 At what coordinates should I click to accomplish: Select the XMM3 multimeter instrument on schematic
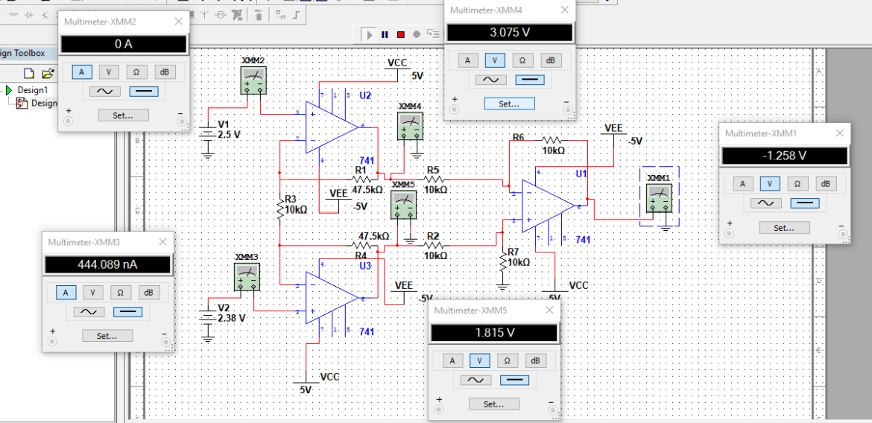[x=247, y=276]
